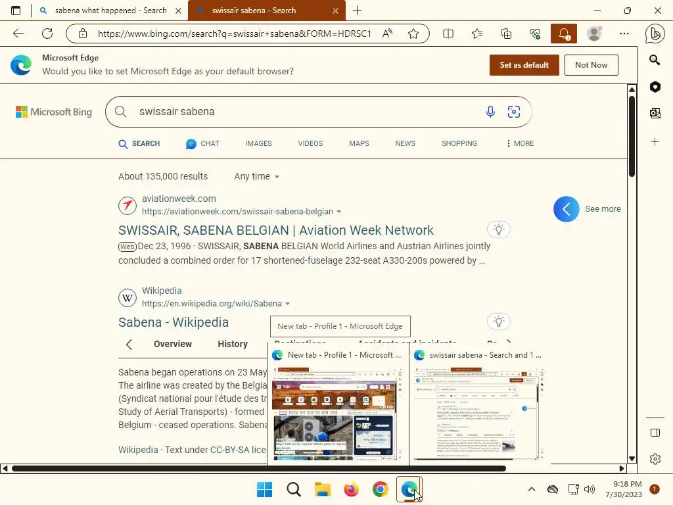Open the highlighted notification bell icon

pyautogui.click(x=564, y=34)
